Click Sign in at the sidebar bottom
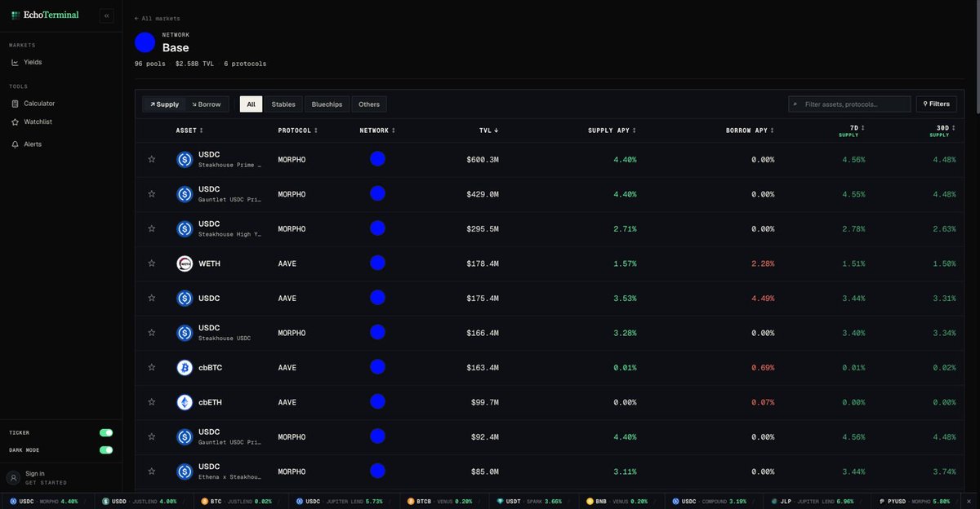 [35, 474]
